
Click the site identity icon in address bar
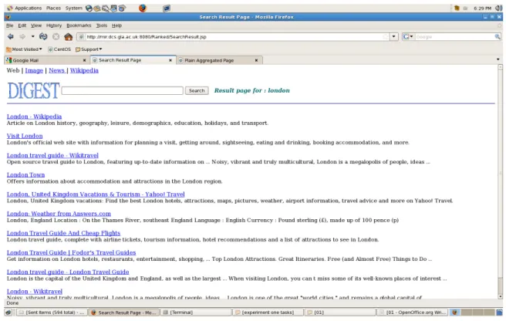coord(81,37)
